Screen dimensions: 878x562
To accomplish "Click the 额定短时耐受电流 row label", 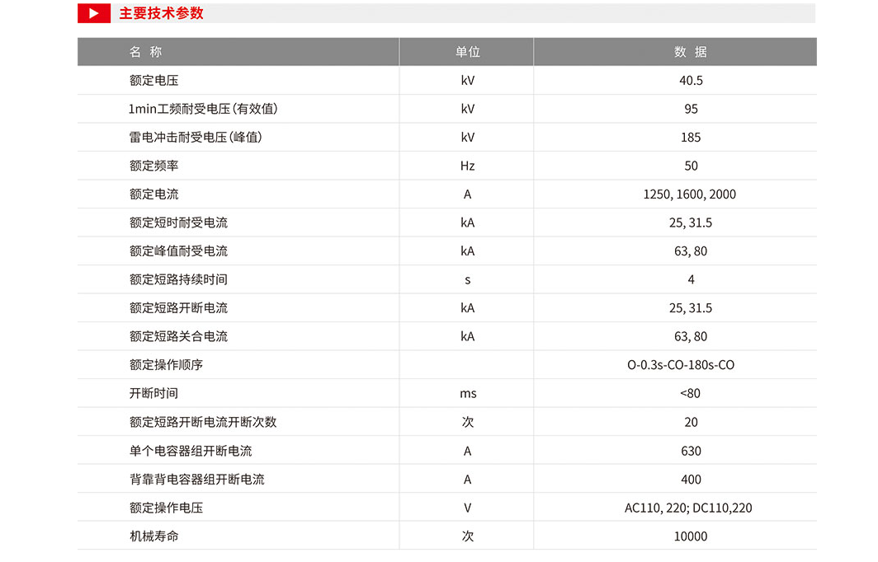I will [x=178, y=223].
